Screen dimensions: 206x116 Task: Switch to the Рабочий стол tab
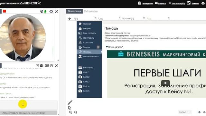point(91,11)
